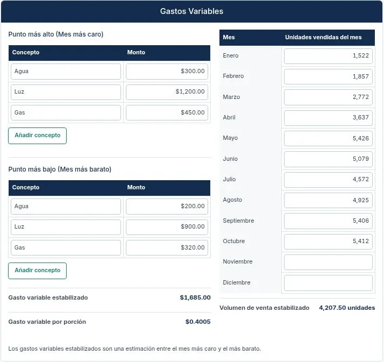
Task: Focus the Agosto units field showing 4,925
Action: click(x=328, y=200)
